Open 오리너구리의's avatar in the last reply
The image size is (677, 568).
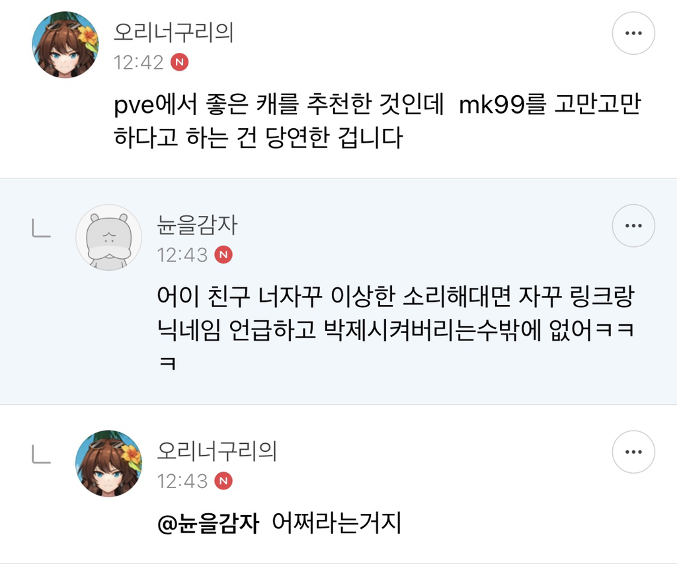[x=108, y=464]
